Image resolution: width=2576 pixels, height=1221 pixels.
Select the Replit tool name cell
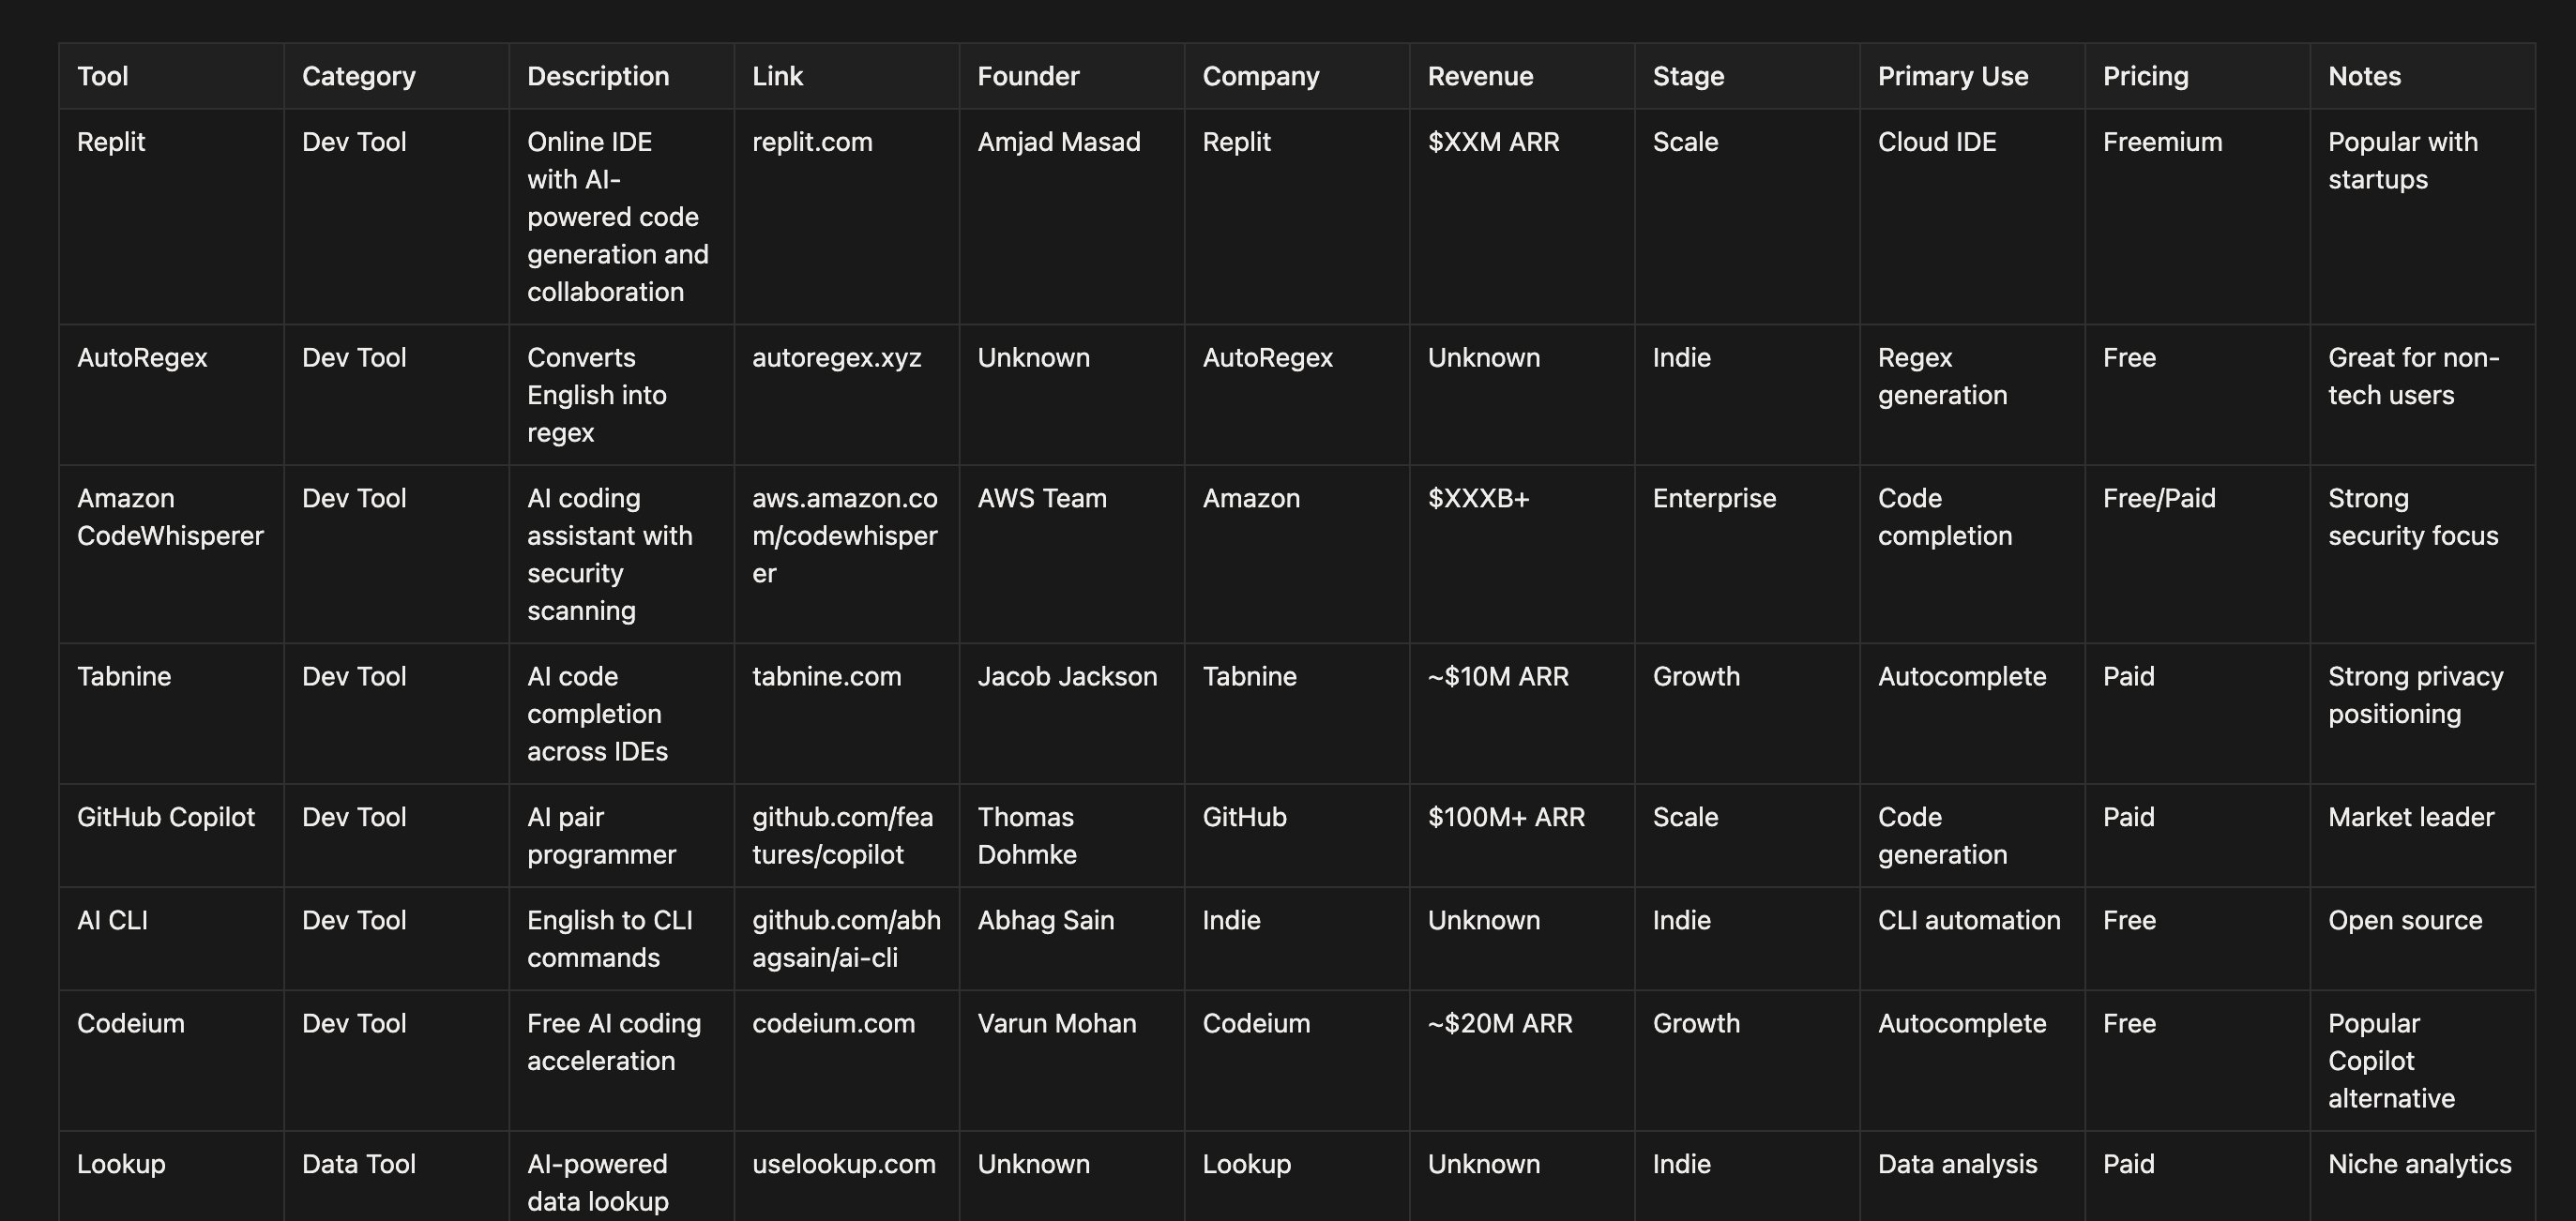(x=111, y=142)
